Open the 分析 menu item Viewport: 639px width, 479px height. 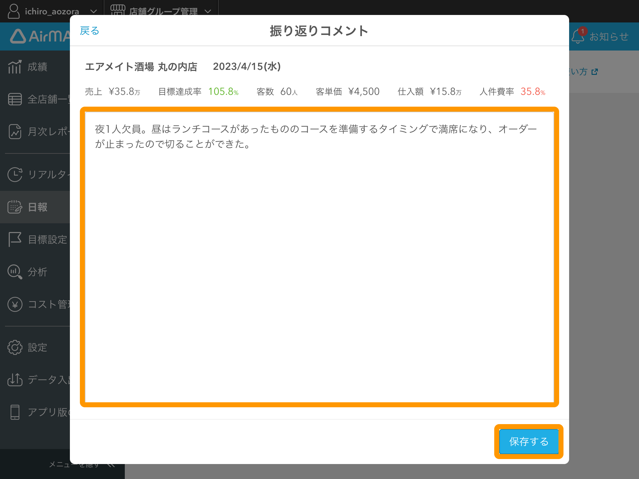(x=35, y=272)
